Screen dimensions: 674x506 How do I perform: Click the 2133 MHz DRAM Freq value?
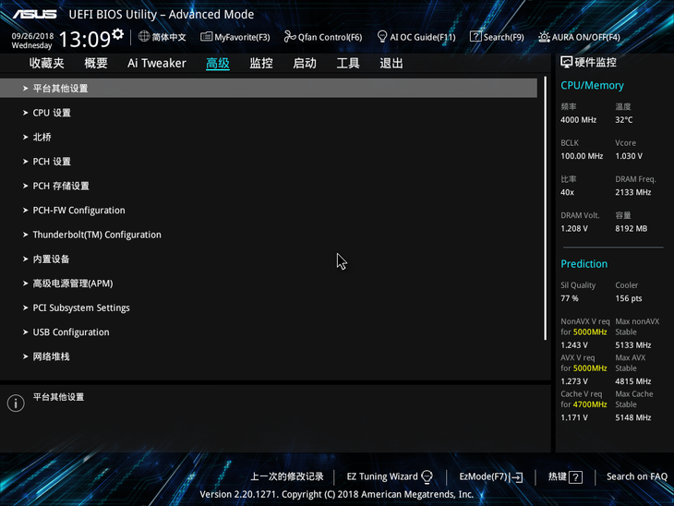pyautogui.click(x=632, y=192)
